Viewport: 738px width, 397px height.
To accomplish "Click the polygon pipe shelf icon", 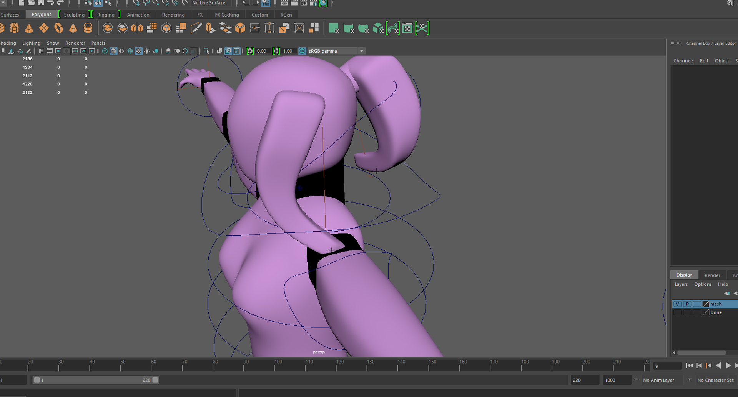I will (x=88, y=28).
